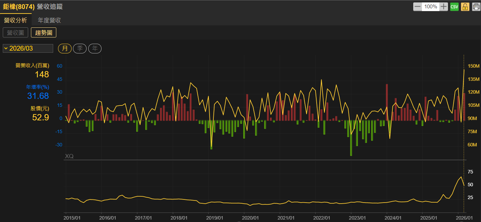
Task: Select the 月 (monthly) period toggle
Action: 65,49
